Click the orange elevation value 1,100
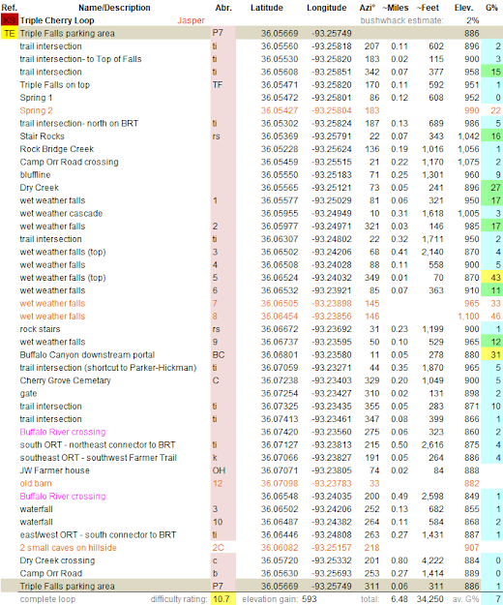Screen dimensions: 503x605 tap(468, 317)
